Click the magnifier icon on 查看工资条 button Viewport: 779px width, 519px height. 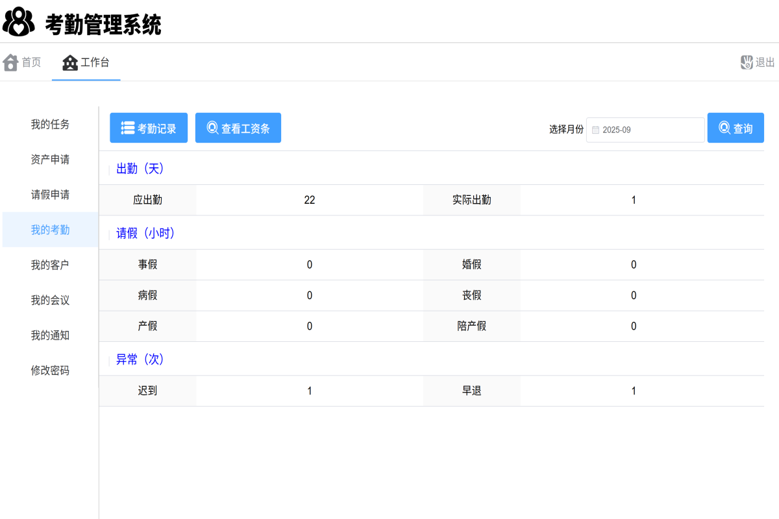pyautogui.click(x=212, y=127)
